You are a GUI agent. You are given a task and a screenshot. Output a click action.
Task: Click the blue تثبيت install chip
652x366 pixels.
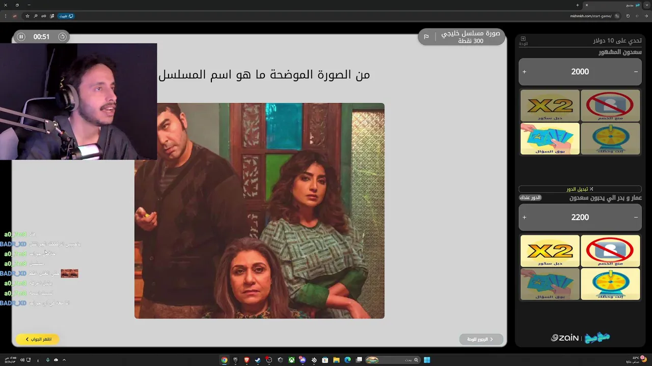[x=66, y=16]
